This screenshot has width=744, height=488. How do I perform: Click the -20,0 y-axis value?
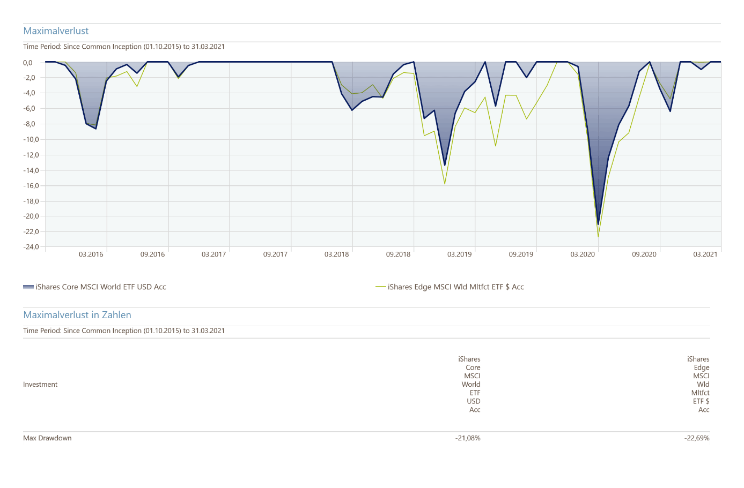[x=31, y=216]
